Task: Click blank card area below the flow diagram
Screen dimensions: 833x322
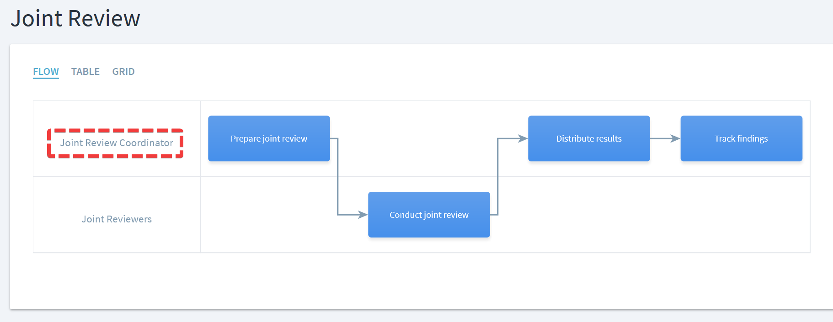Action: tap(411, 281)
